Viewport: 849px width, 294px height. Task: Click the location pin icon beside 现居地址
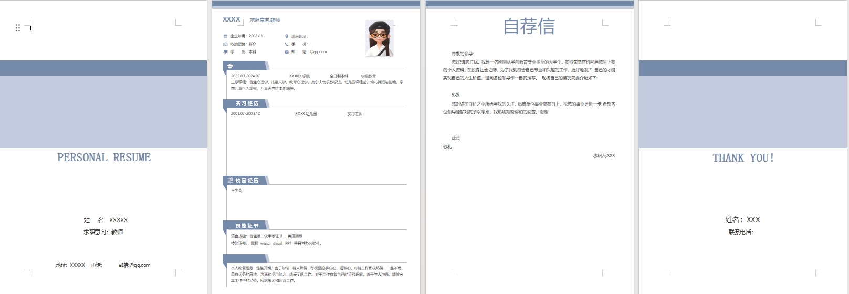tap(287, 36)
